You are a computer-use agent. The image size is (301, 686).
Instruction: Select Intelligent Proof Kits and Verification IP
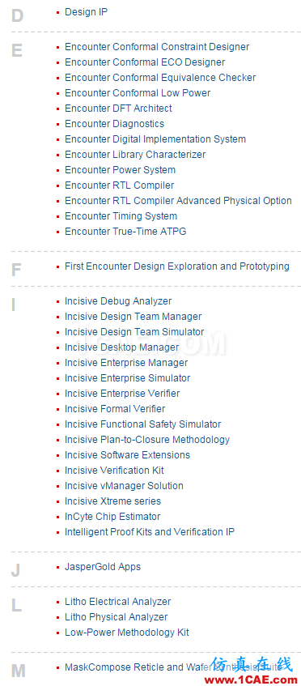[x=150, y=532]
